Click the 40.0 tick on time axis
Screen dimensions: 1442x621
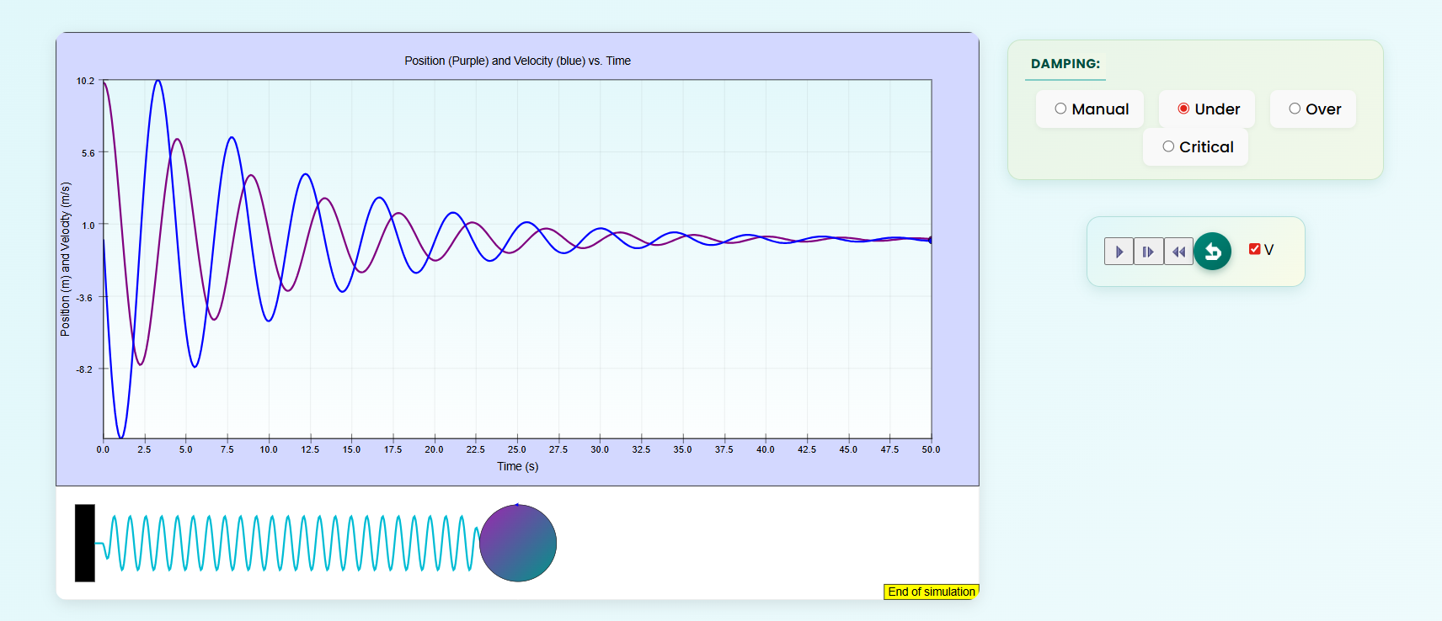(x=765, y=449)
